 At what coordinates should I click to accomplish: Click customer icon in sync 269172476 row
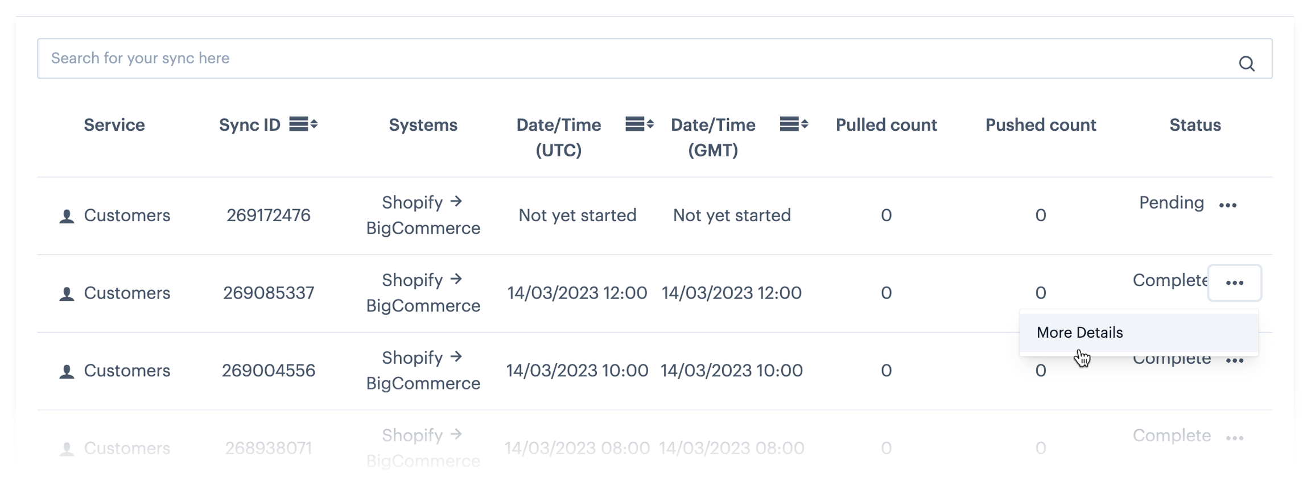click(67, 216)
